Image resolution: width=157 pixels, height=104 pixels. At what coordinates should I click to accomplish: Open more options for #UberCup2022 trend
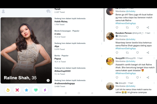click(x=102, y=68)
